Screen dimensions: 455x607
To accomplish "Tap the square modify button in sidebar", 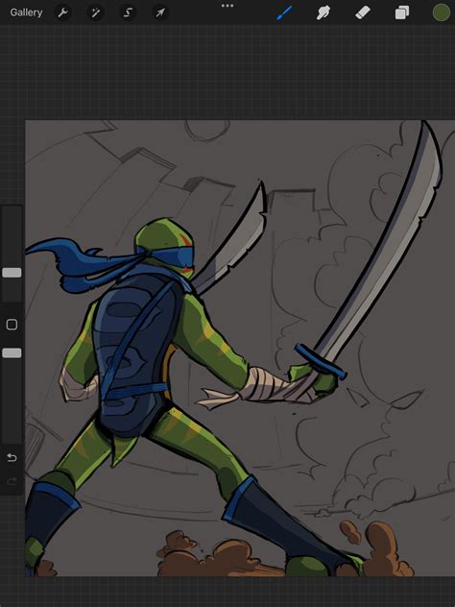I will [x=12, y=325].
